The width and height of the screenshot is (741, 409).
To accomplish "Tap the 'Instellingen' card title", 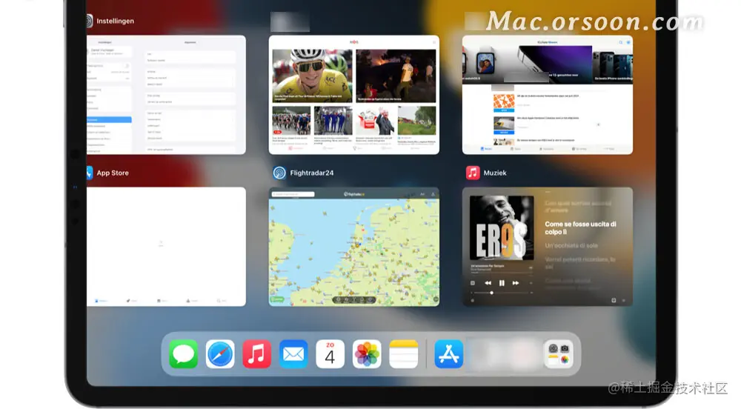I will 116,21.
